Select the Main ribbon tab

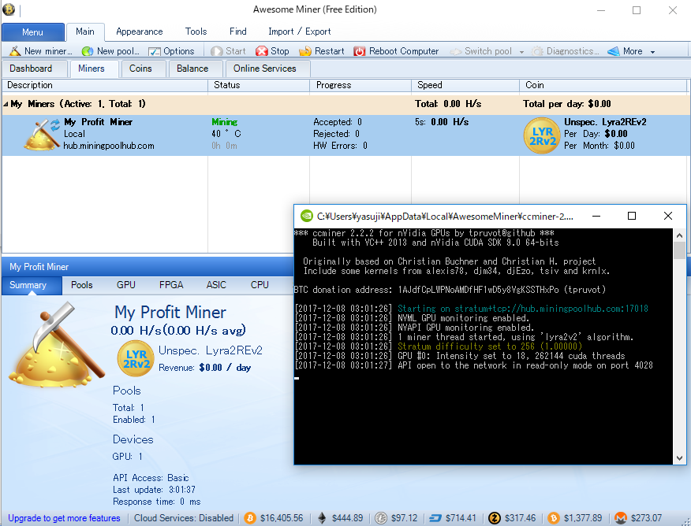[85, 31]
